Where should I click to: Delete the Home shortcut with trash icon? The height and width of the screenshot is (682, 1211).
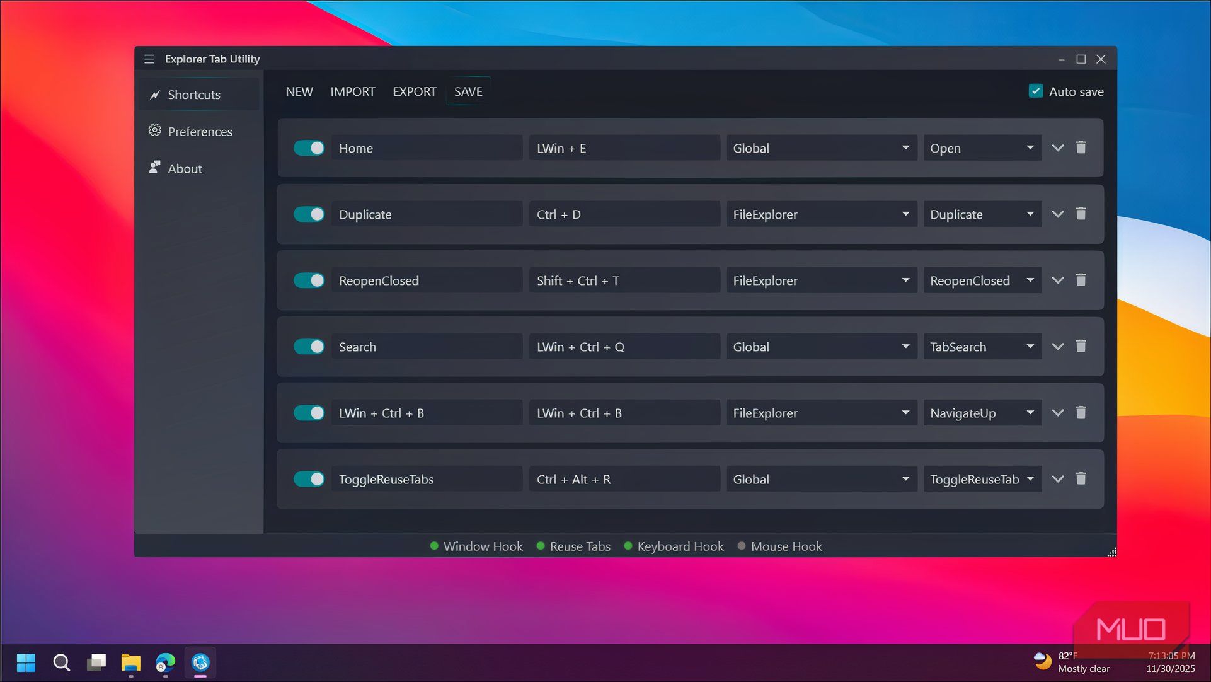pyautogui.click(x=1081, y=147)
